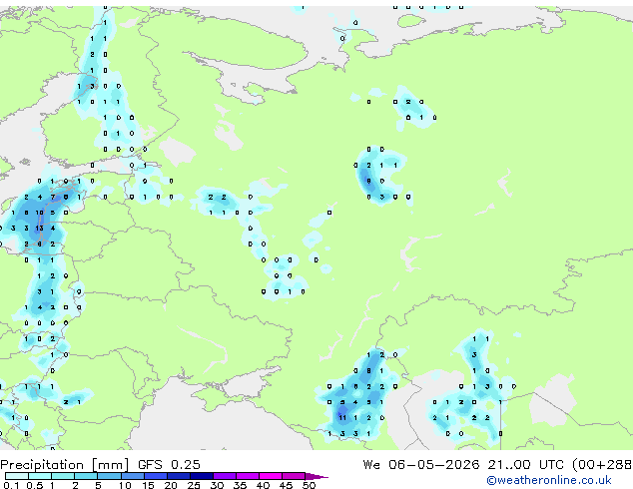Image resolution: width=633 pixels, height=489 pixels.
Task: Click the 0.1–0.5 mm legend color segment
Action: pos(17,476)
